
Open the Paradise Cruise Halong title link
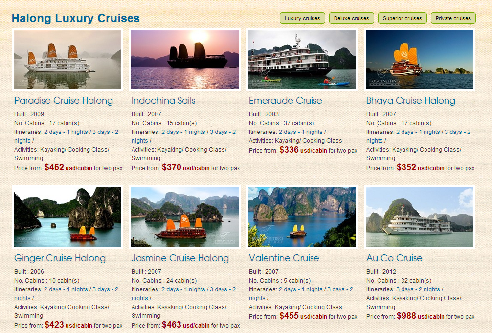point(64,101)
